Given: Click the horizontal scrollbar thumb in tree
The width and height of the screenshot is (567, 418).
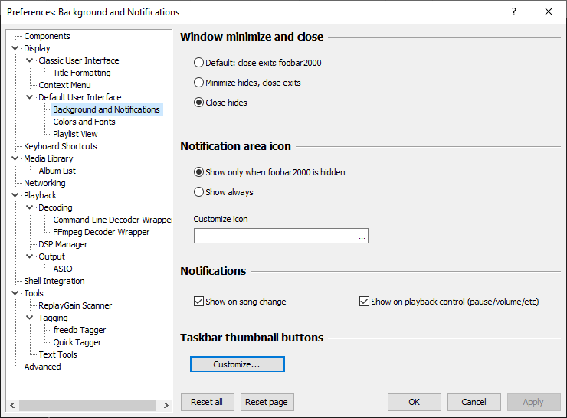Looking at the screenshot, I should tap(87, 405).
